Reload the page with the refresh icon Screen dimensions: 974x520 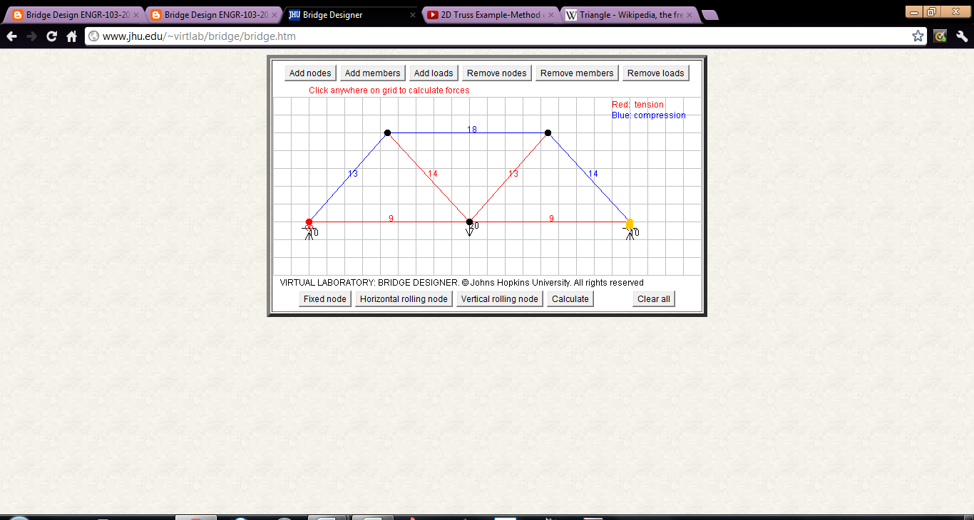click(x=51, y=36)
